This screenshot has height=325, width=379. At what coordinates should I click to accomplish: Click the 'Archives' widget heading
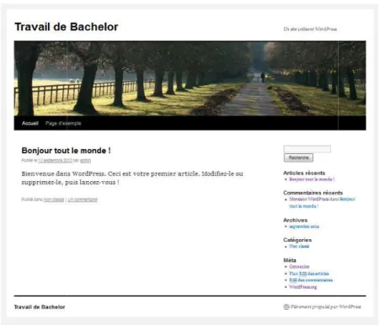[x=295, y=220]
